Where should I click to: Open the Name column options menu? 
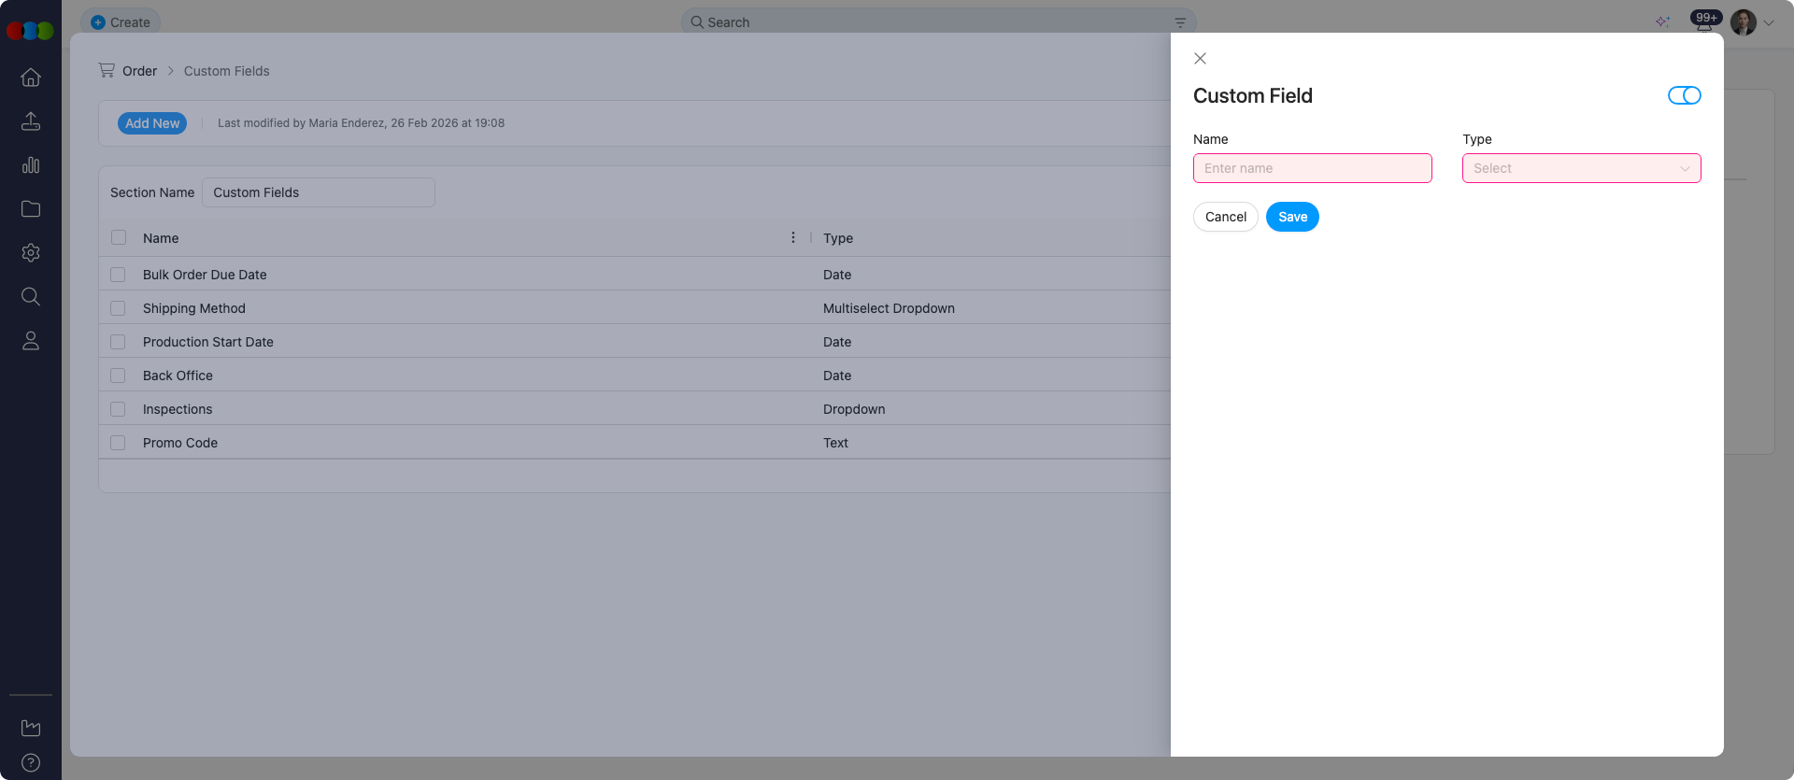click(793, 237)
